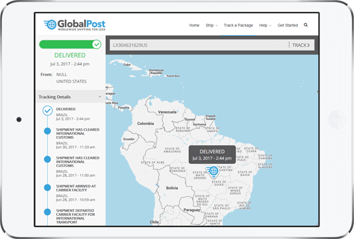
Task: Open the Get Started page
Action: click(288, 25)
